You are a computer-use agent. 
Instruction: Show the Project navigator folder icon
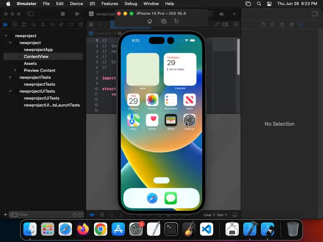point(5,25)
